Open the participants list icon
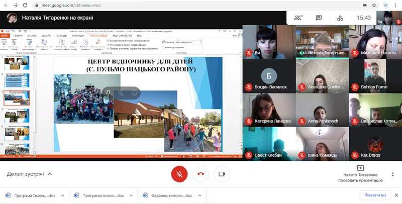The width and height of the screenshot is (402, 204). click(298, 18)
